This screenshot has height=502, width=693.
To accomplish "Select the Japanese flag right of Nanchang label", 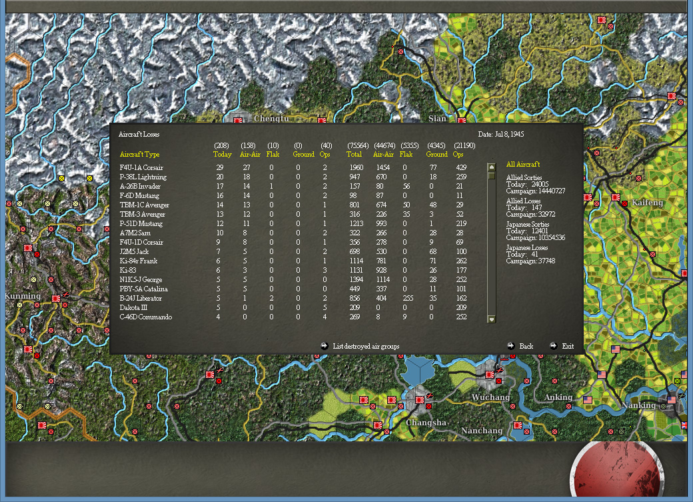I will (518, 425).
